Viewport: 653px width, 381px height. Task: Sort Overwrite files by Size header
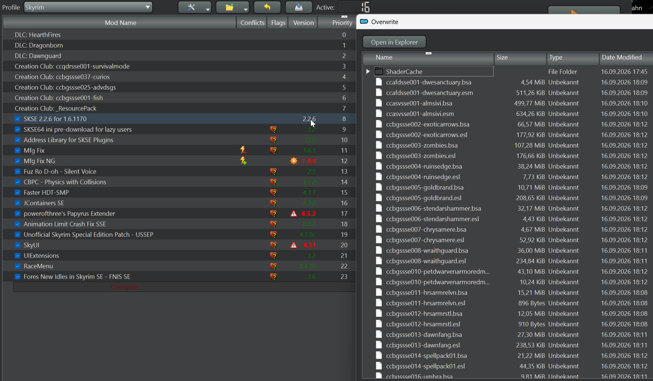click(520, 57)
